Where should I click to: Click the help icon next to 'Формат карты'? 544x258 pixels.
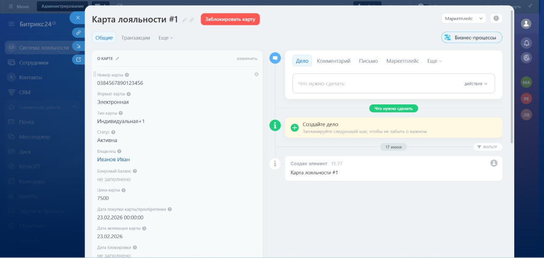[129, 94]
